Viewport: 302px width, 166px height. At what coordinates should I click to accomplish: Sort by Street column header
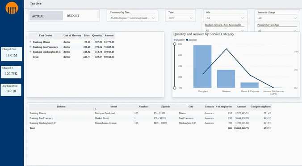point(113,106)
